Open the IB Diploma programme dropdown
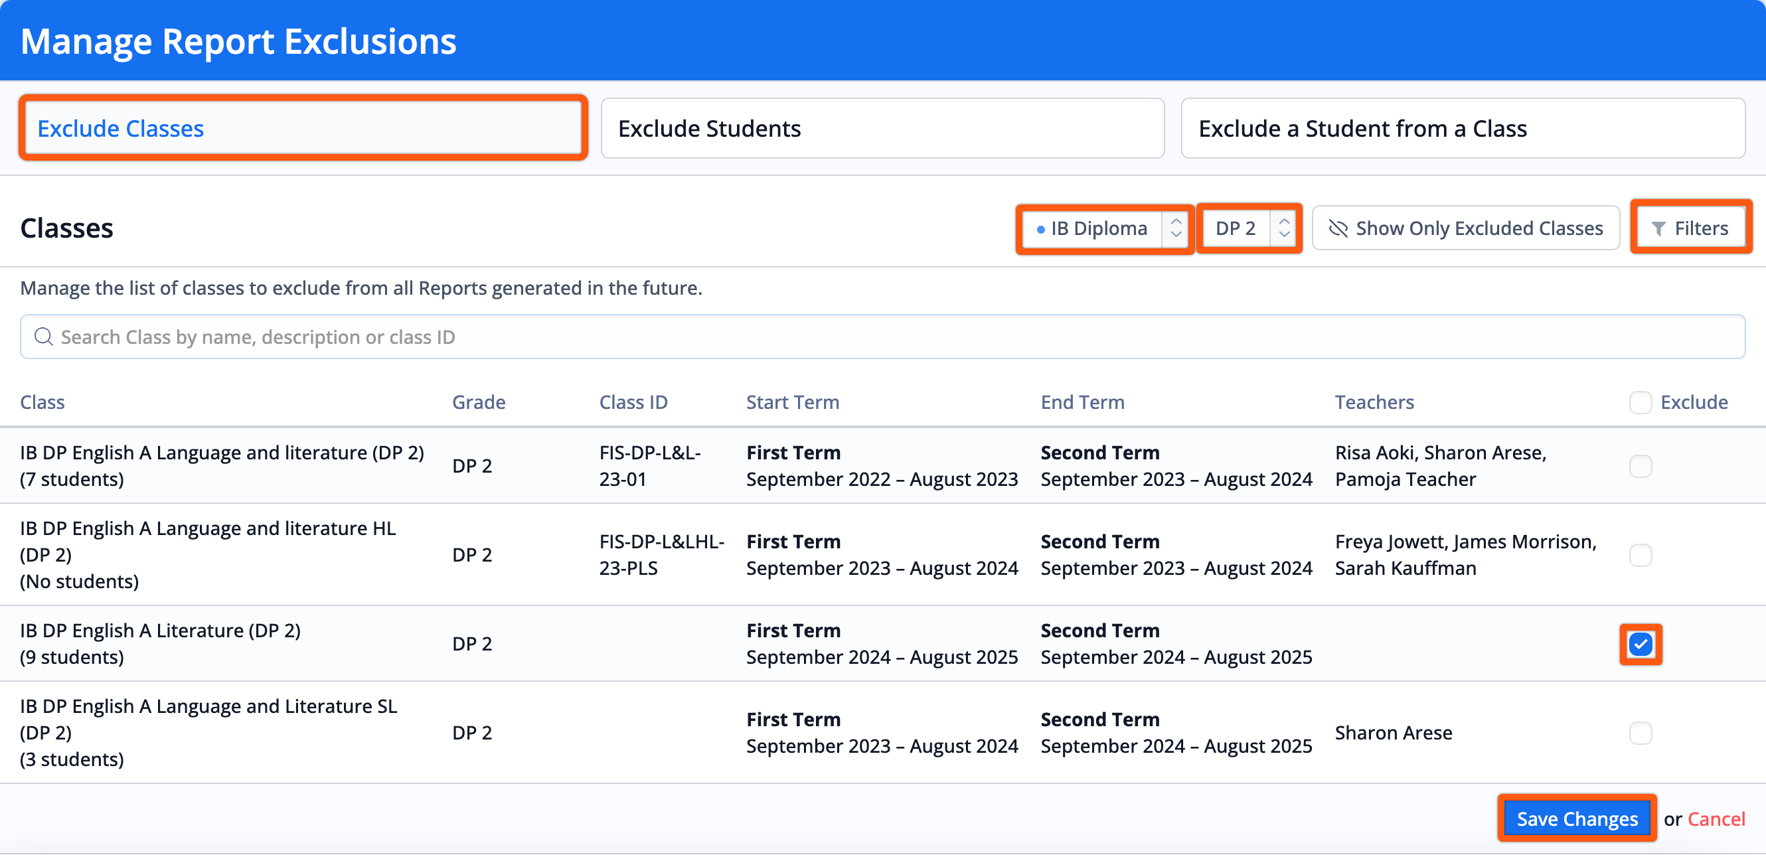1766x855 pixels. point(1105,228)
